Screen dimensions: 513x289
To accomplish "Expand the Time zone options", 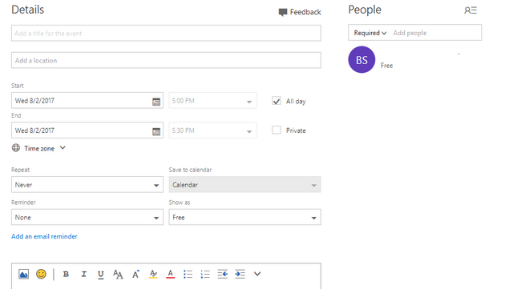I will click(38, 148).
